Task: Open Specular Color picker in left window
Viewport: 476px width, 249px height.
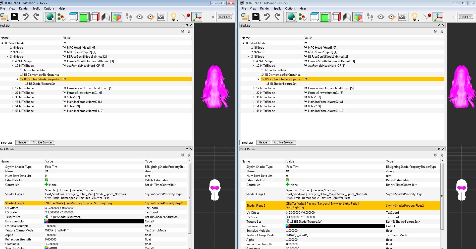Action: pyautogui.click(x=46, y=248)
